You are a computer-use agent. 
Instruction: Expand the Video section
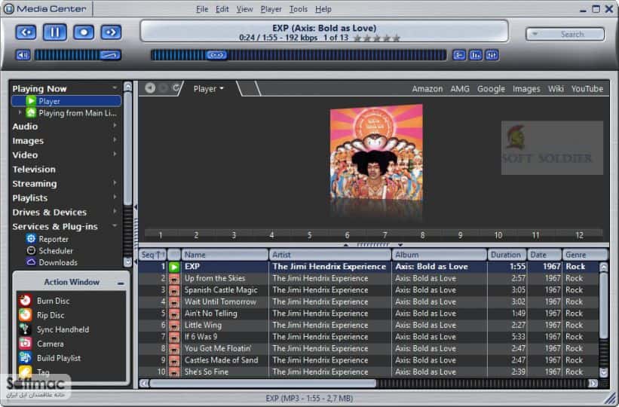[x=115, y=154]
